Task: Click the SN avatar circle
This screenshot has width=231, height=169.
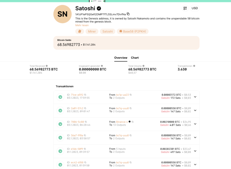Action: (63, 14)
